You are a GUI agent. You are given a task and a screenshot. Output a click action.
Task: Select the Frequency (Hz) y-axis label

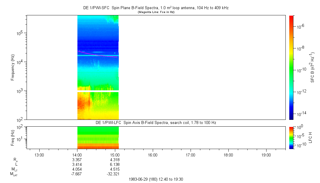click(x=13, y=67)
